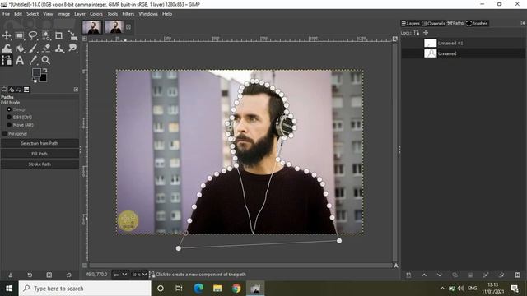Click Selection from Path button
This screenshot has height=296, width=527.
click(x=40, y=143)
